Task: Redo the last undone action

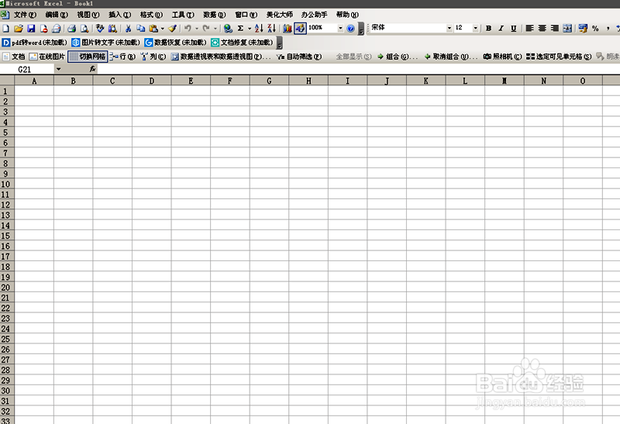Action: tap(206, 29)
